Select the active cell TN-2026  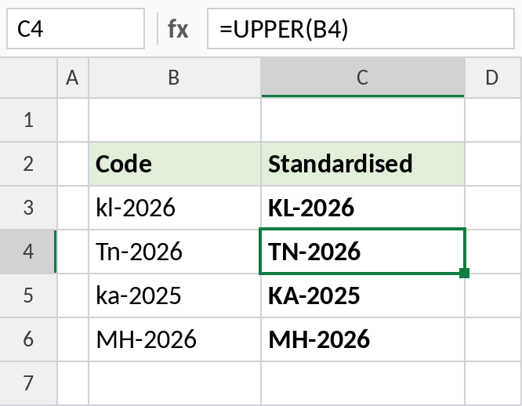tap(362, 252)
